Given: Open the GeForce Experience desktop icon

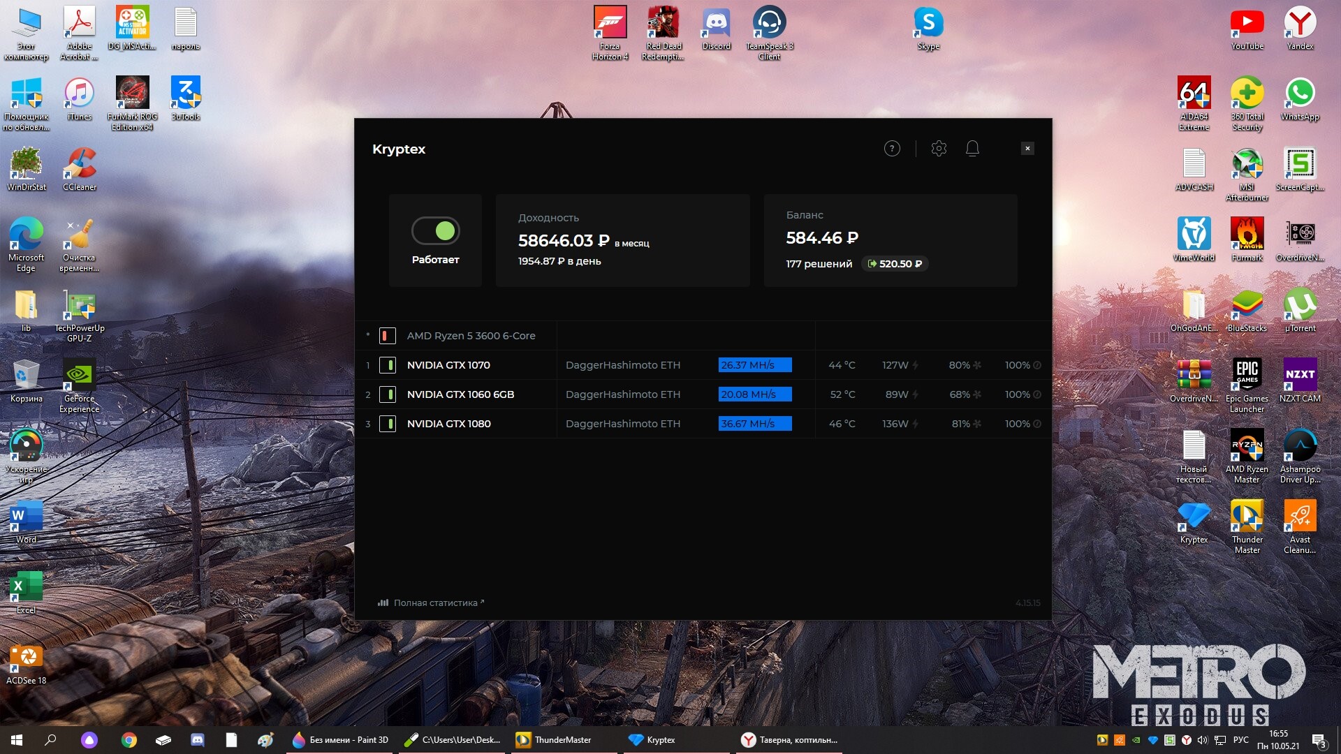Looking at the screenshot, I should pos(79,385).
